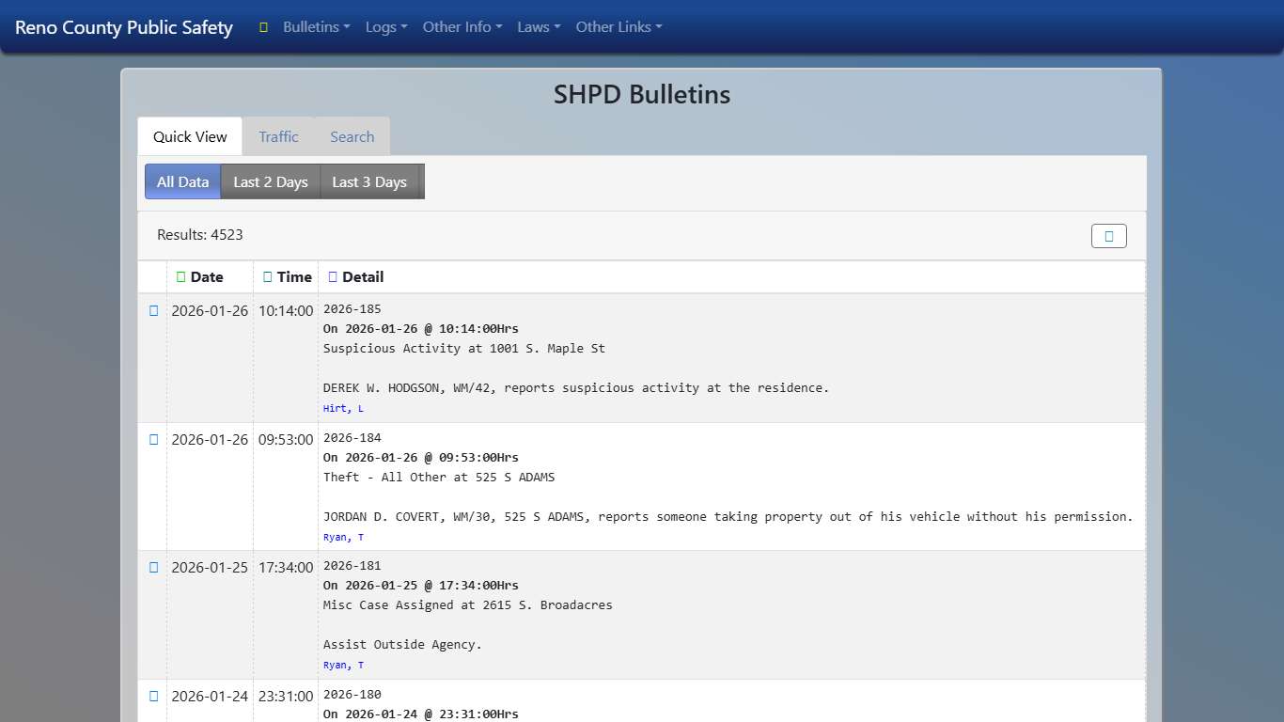
Task: Click the sort icon beside the Time column
Action: coord(266,276)
